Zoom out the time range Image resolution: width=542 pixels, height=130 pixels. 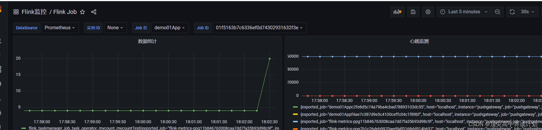tap(497, 12)
